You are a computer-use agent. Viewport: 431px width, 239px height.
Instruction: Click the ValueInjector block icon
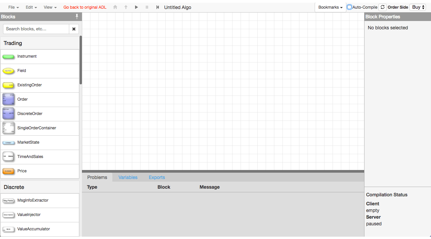pos(8,215)
